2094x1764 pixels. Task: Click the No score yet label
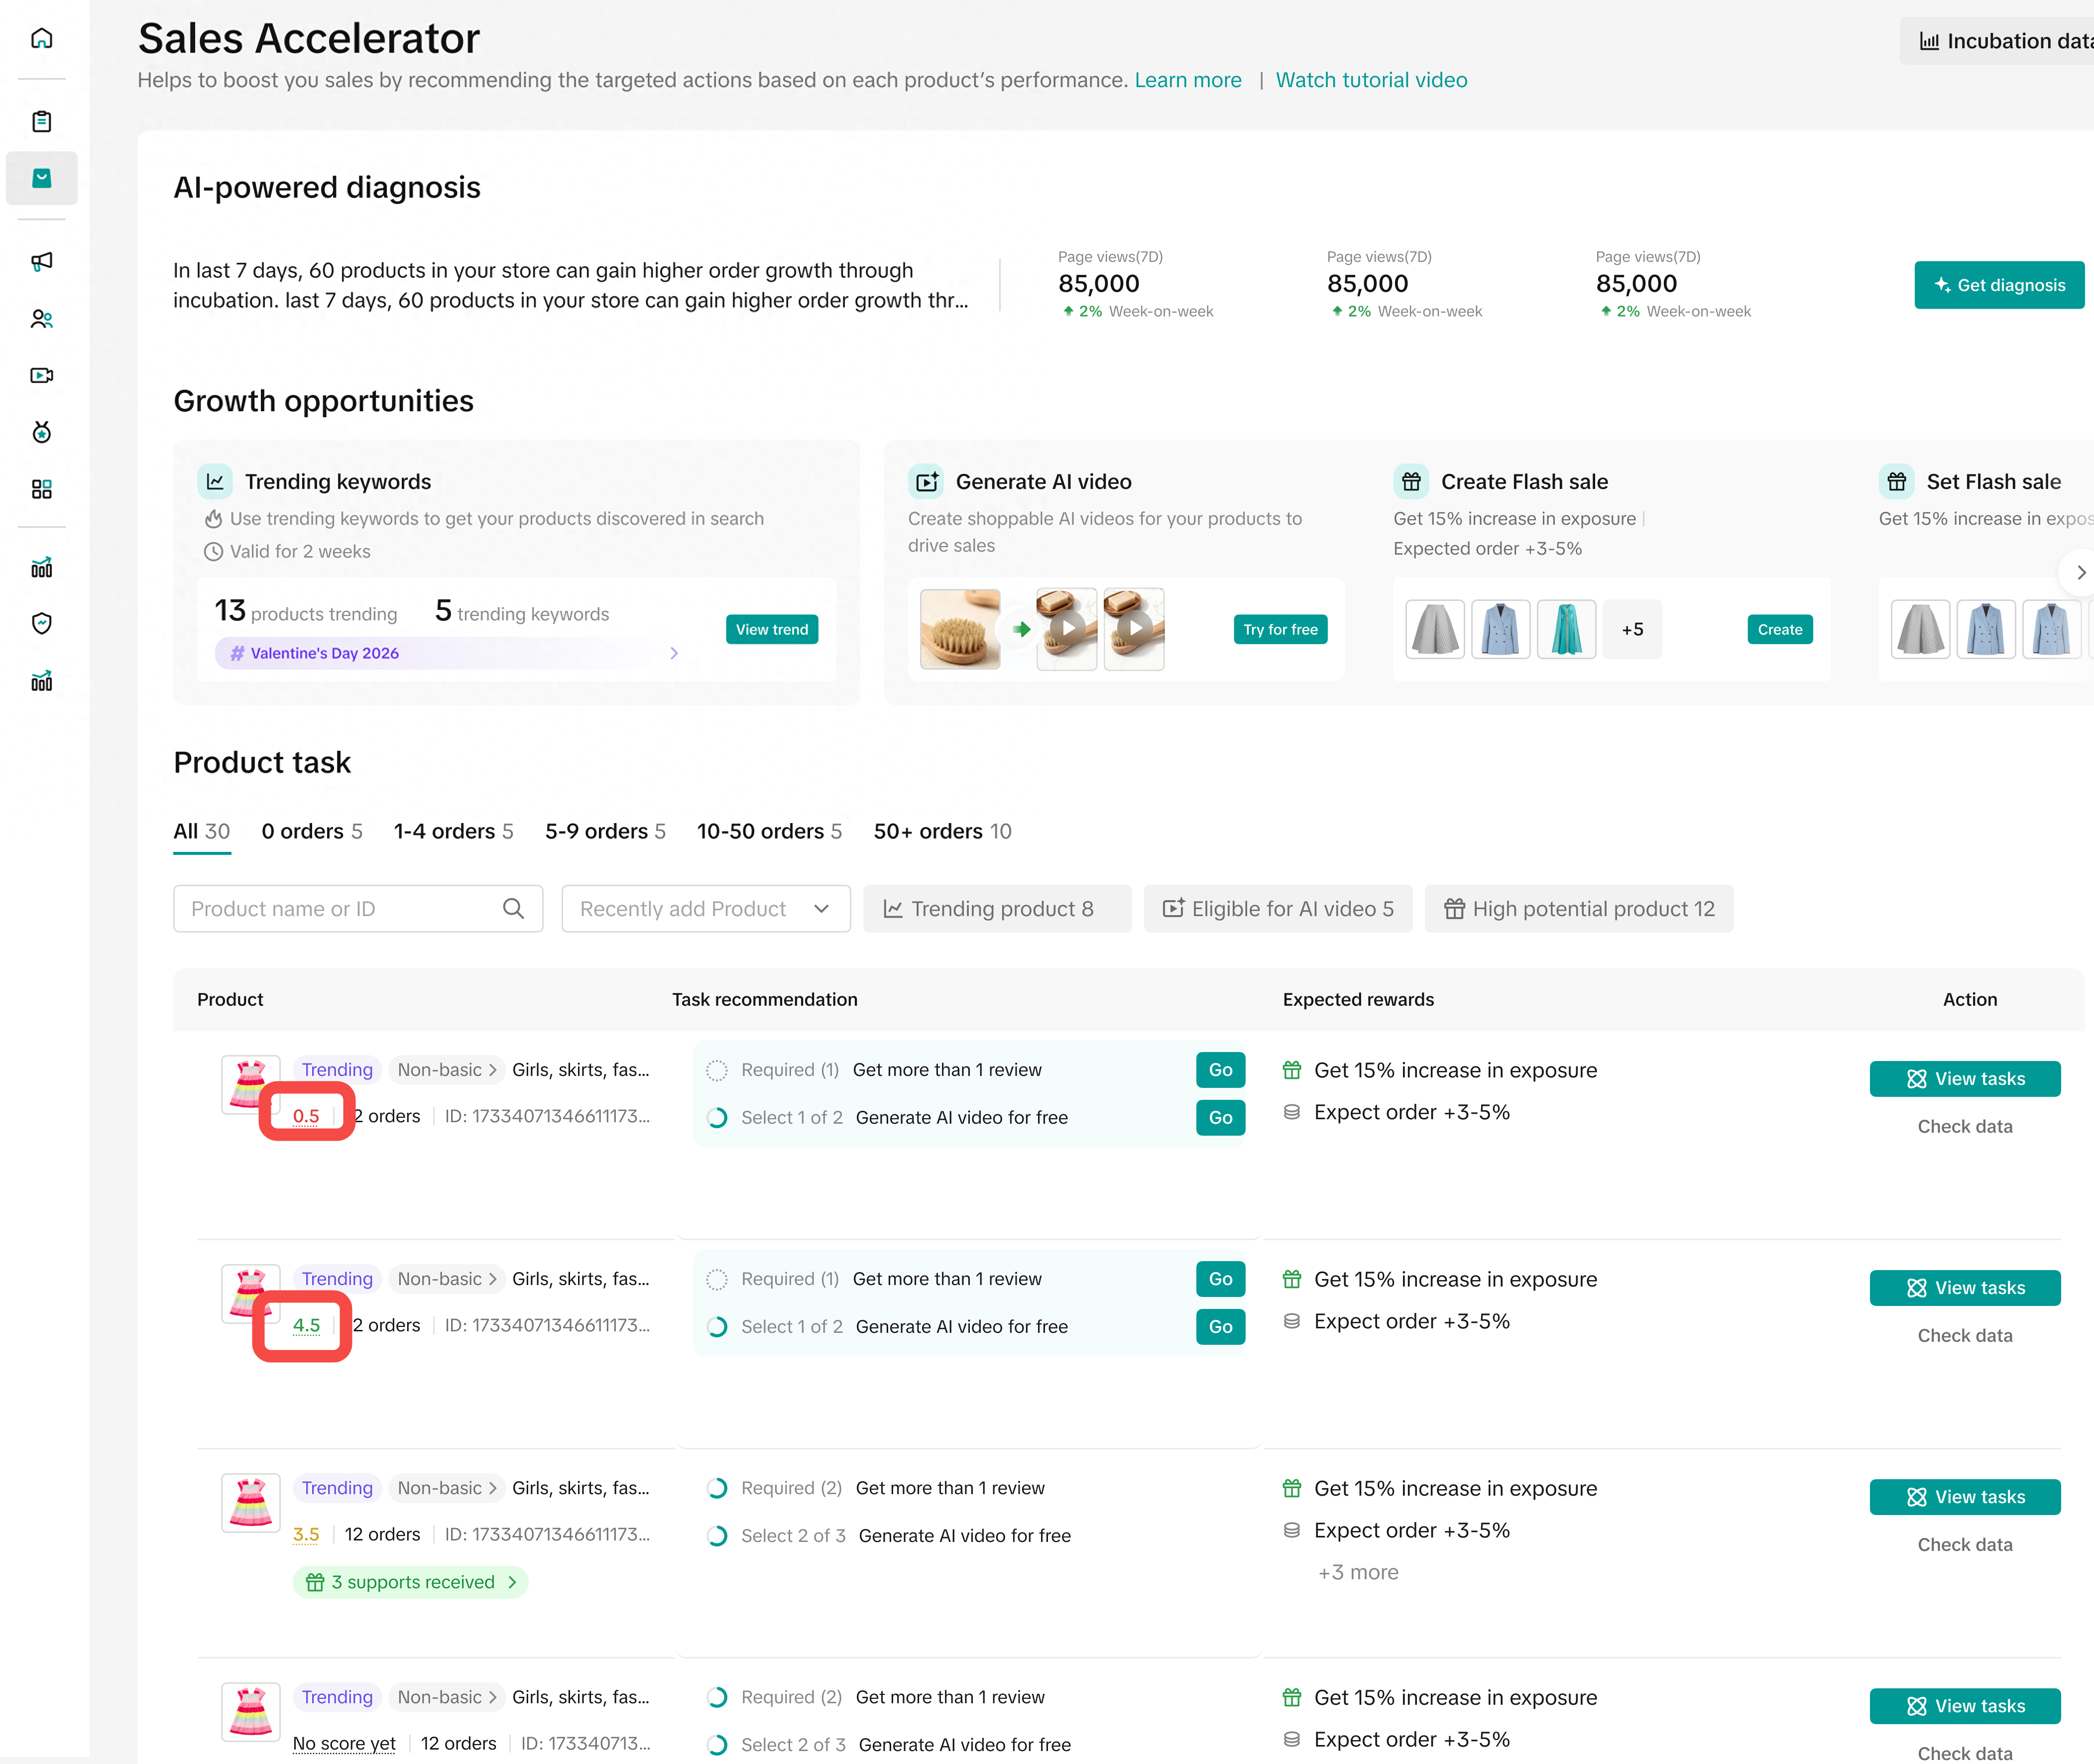(x=344, y=1744)
